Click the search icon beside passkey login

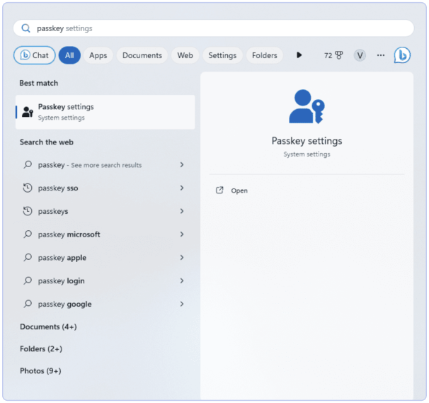(x=28, y=280)
